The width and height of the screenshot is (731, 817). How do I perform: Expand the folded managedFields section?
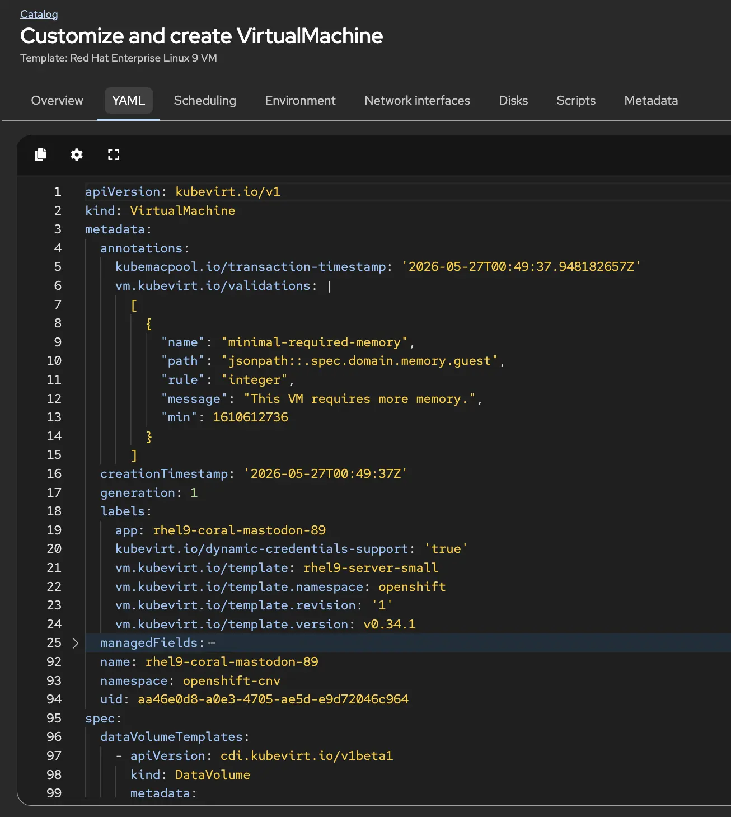(x=76, y=643)
